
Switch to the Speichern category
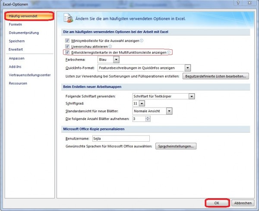coord(17,41)
